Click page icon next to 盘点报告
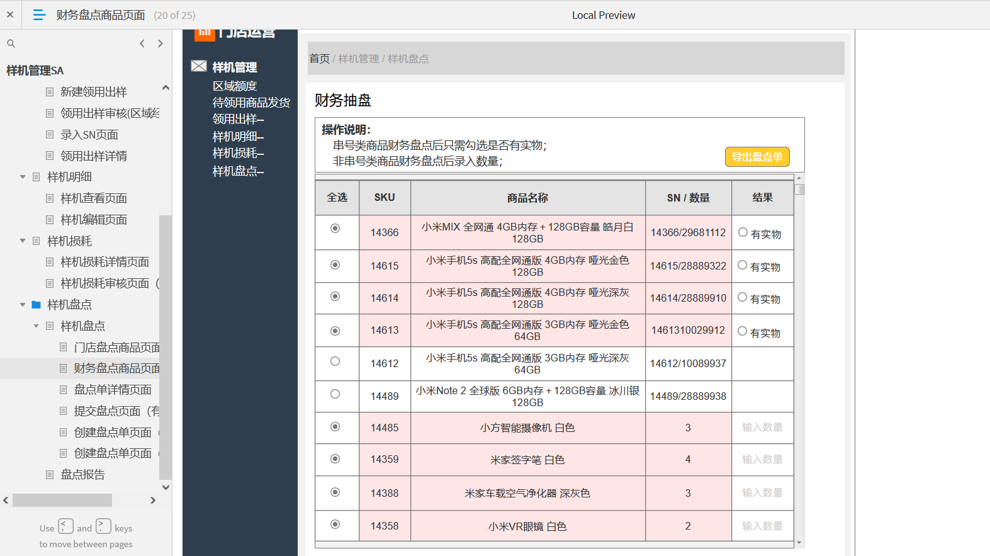 50,475
